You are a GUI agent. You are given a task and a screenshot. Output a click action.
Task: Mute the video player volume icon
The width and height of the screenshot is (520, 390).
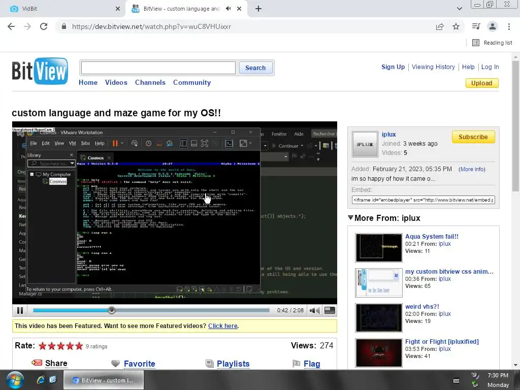point(314,310)
